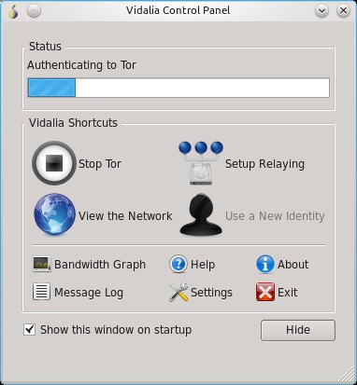The image size is (357, 385).
Task: Click the blue question mark Help icon
Action: click(178, 265)
